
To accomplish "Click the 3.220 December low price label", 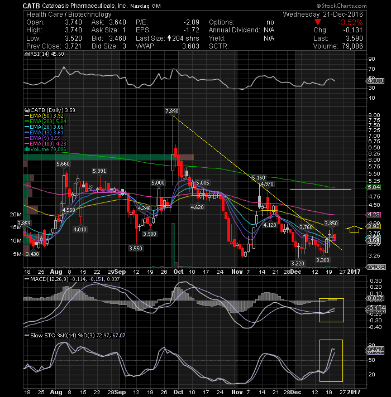I will click(297, 264).
